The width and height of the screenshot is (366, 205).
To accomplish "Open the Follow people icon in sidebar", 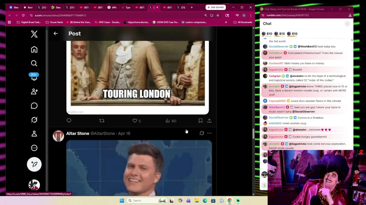I will point(34,91).
